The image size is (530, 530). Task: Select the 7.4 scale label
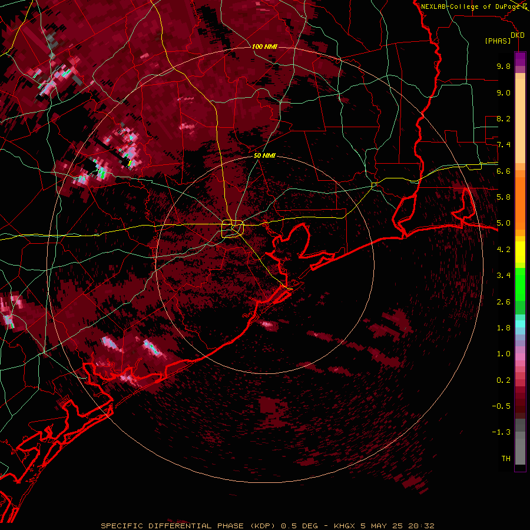tap(503, 145)
